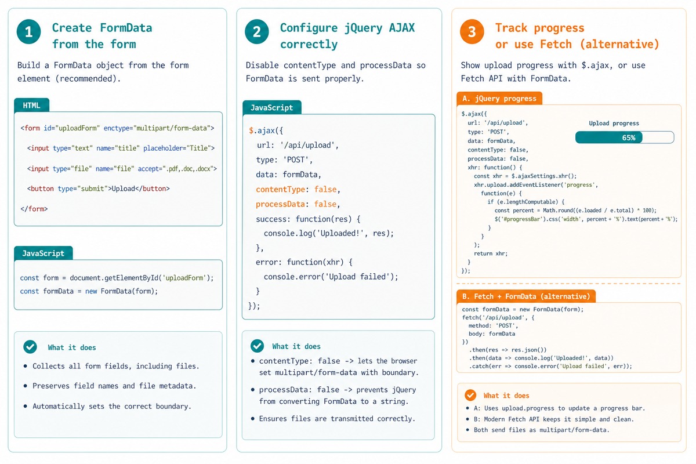The image size is (696, 464).
Task: Click 'const formData = new FormData(form);' in Fetch block
Action: pos(522,309)
